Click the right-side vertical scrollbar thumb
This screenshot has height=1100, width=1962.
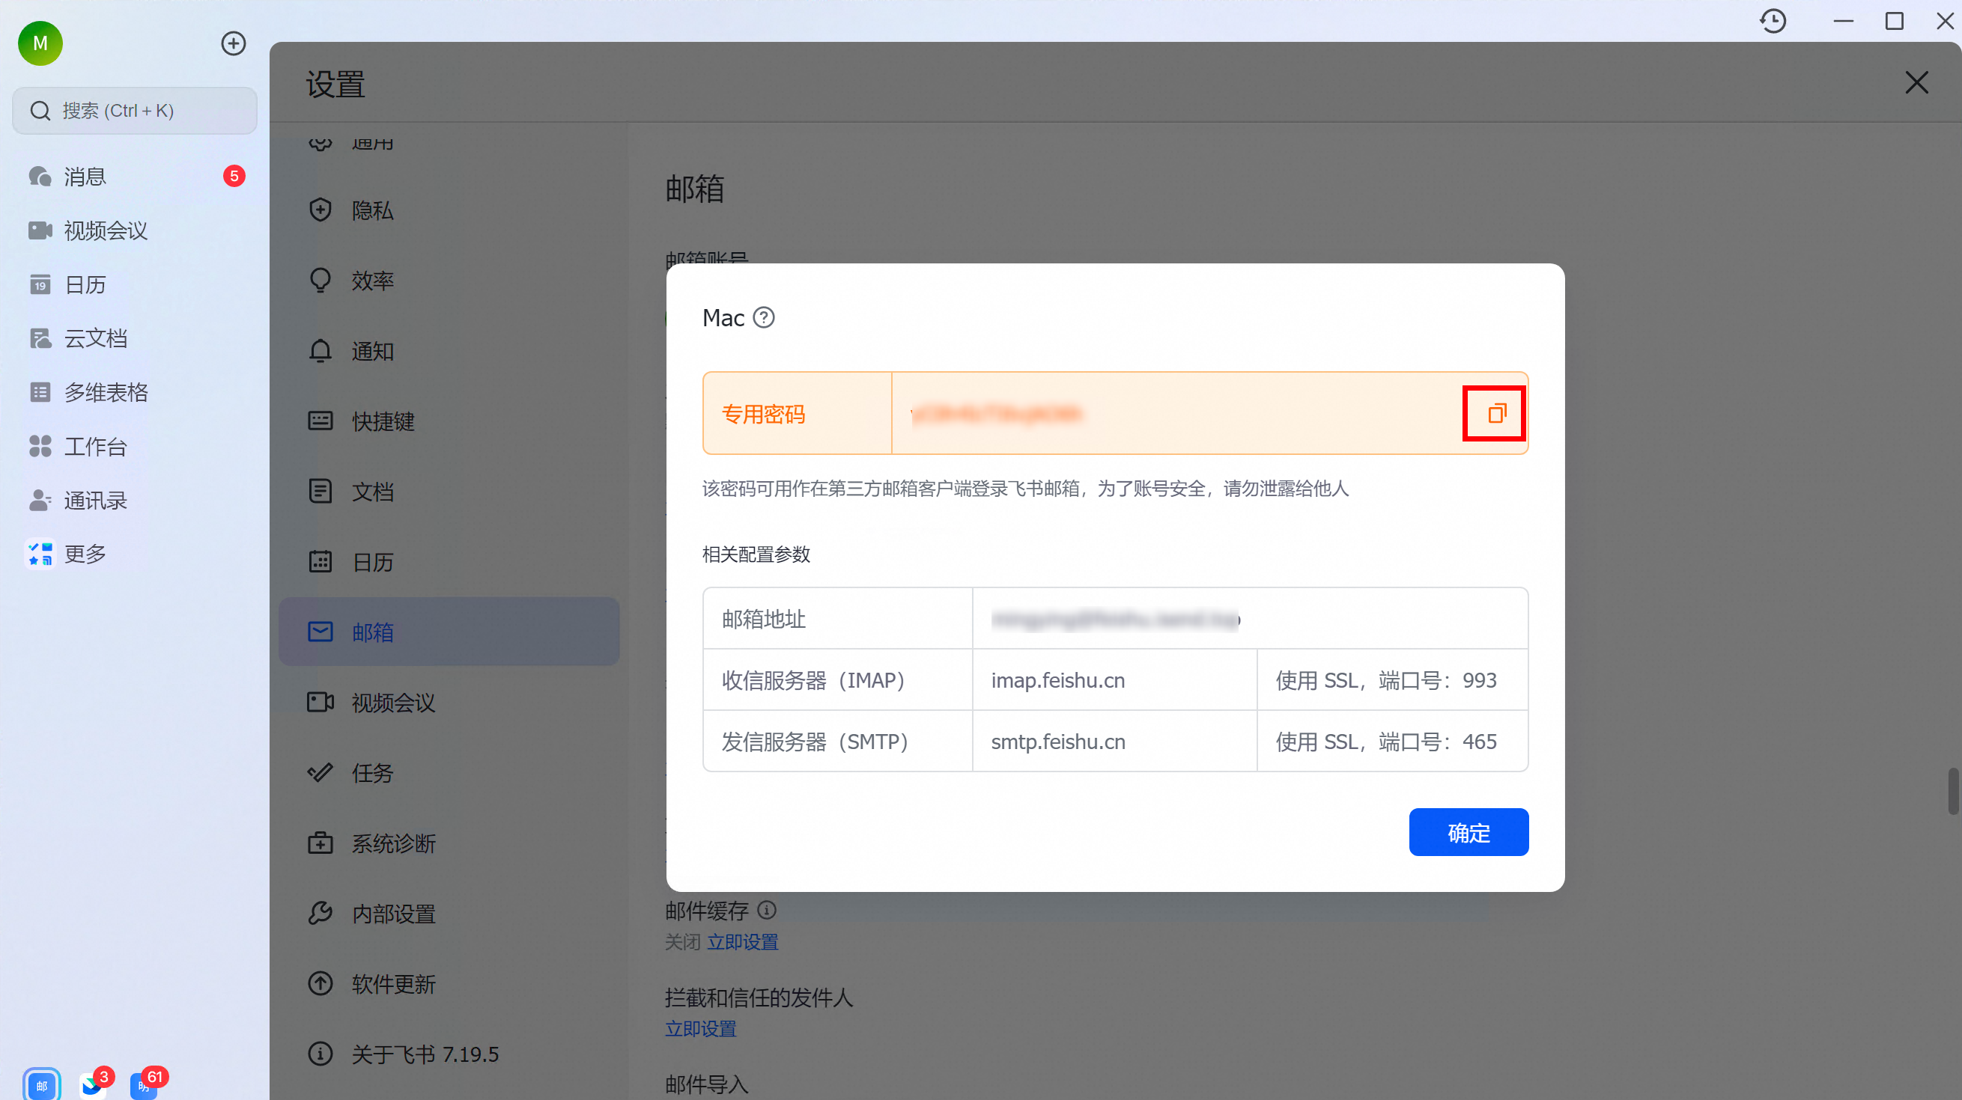1953,792
